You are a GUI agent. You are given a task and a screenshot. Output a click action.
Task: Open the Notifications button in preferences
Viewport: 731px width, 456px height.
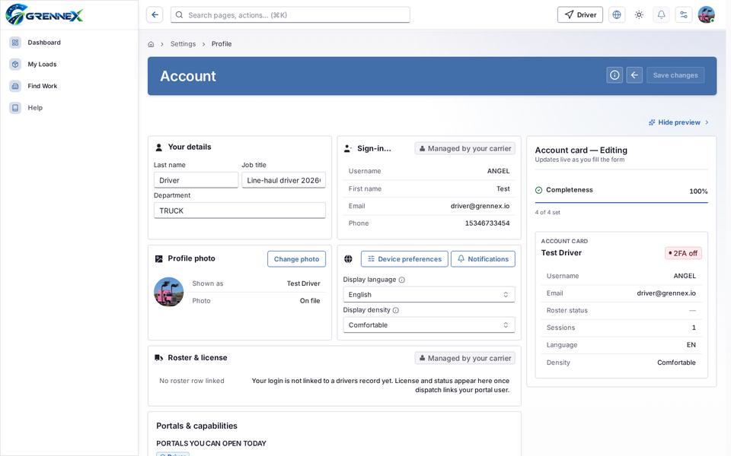(483, 259)
